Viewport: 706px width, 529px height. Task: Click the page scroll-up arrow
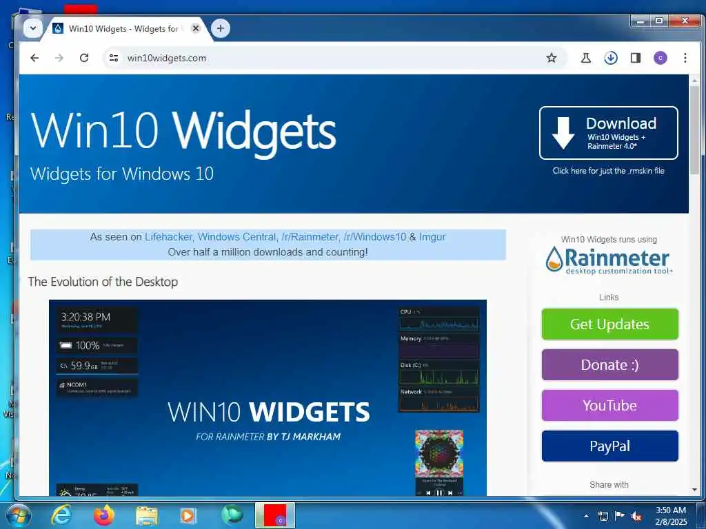point(694,80)
